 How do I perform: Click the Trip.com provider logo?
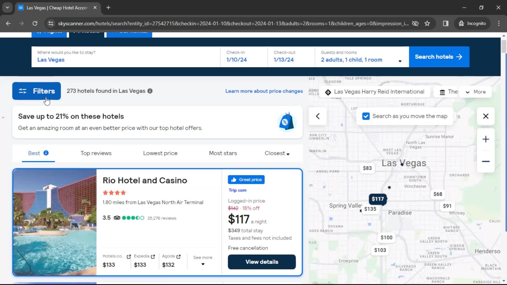[x=237, y=190]
